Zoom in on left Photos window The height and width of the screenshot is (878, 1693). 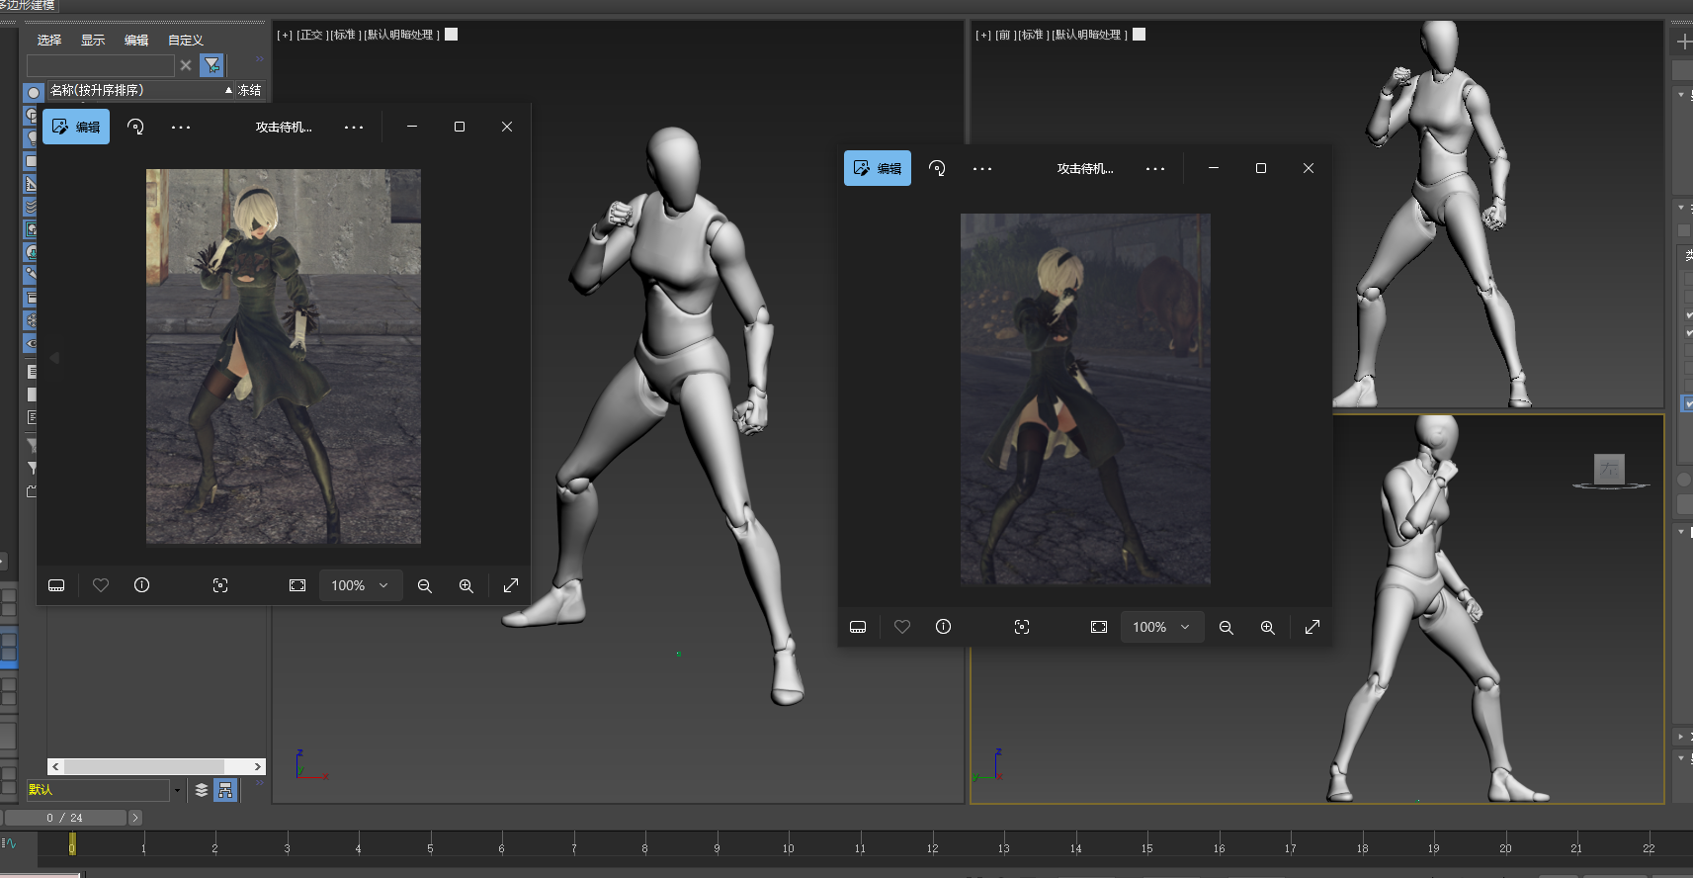(466, 585)
